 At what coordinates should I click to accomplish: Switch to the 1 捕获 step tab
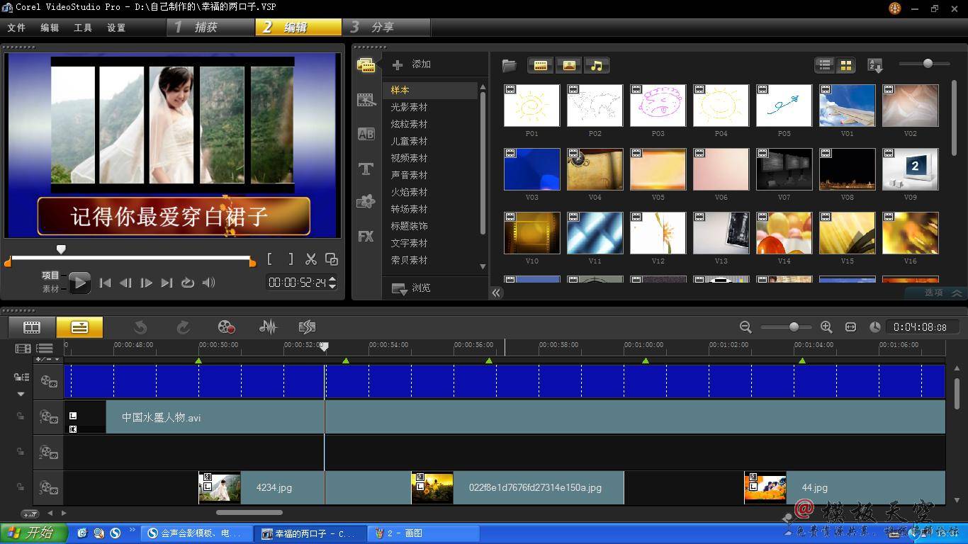click(x=210, y=27)
